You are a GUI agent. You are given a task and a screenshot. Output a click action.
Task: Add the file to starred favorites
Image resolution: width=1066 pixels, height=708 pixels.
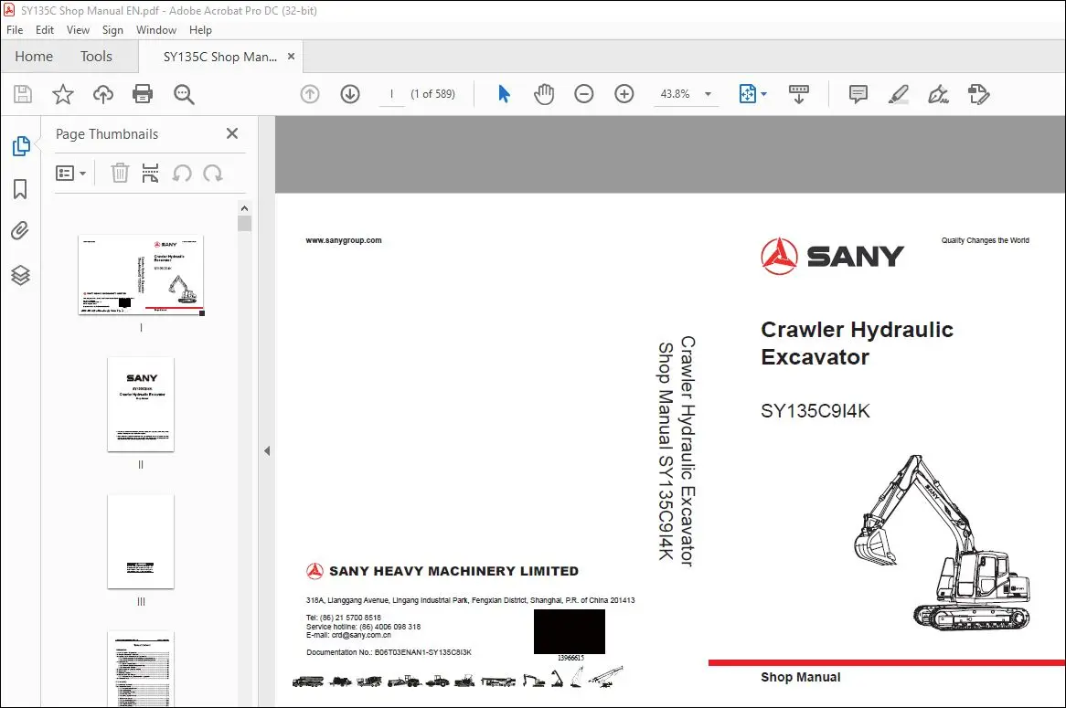[62, 94]
